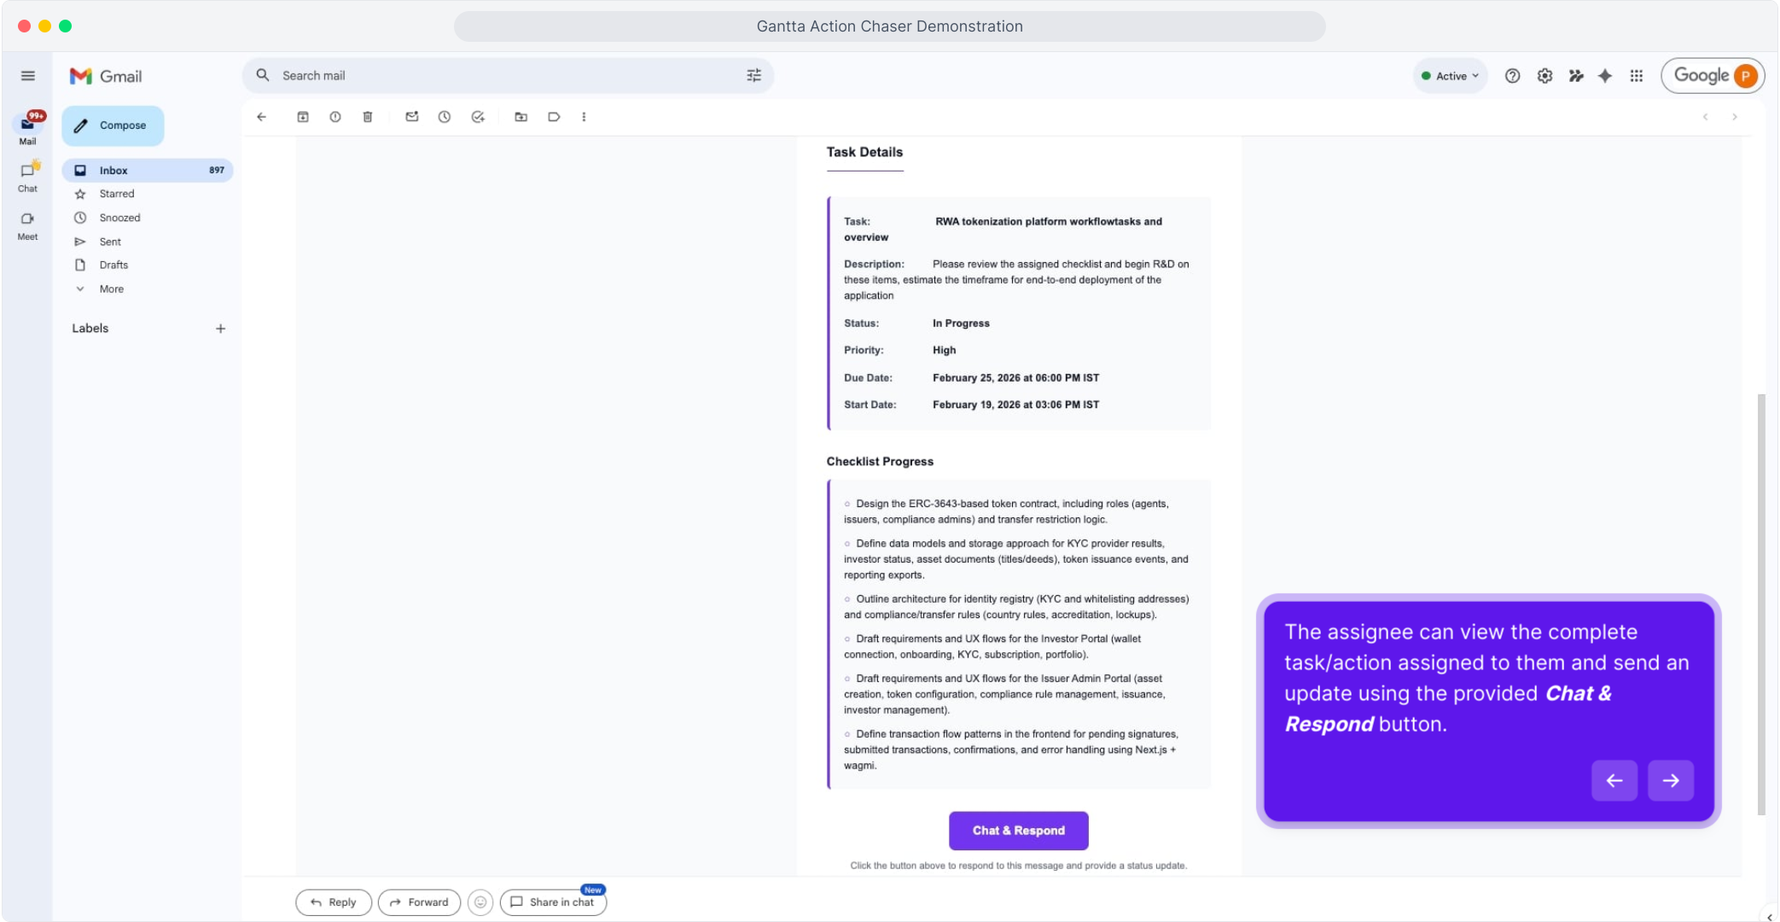Click inside the Search mail field
The height and width of the screenshot is (922, 1780).
(427, 75)
